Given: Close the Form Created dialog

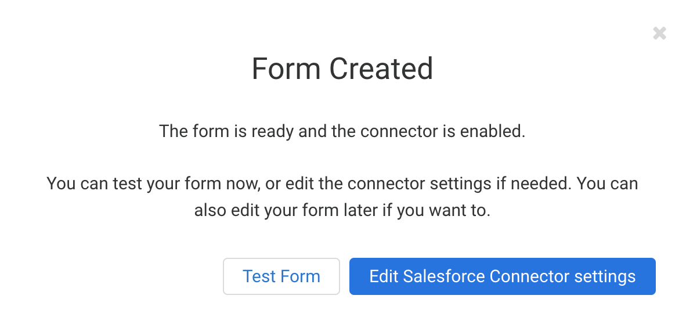Looking at the screenshot, I should tap(659, 33).
